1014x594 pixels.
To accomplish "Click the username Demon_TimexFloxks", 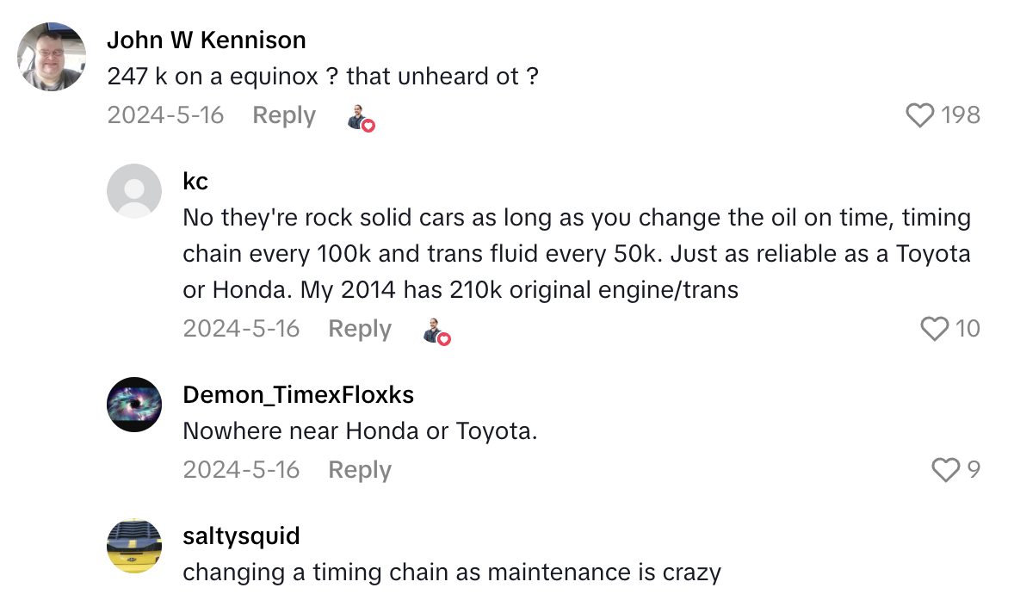I will point(298,394).
